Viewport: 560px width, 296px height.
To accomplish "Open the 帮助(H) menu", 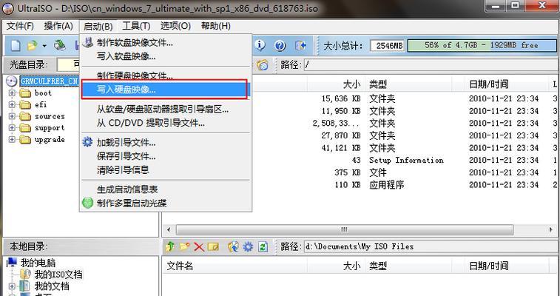I will point(216,26).
